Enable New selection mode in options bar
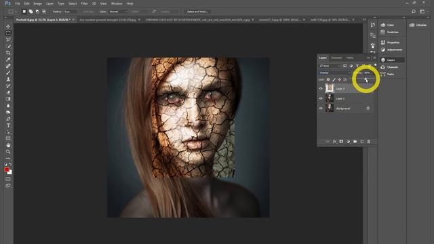The height and width of the screenshot is (244, 434). point(24,12)
